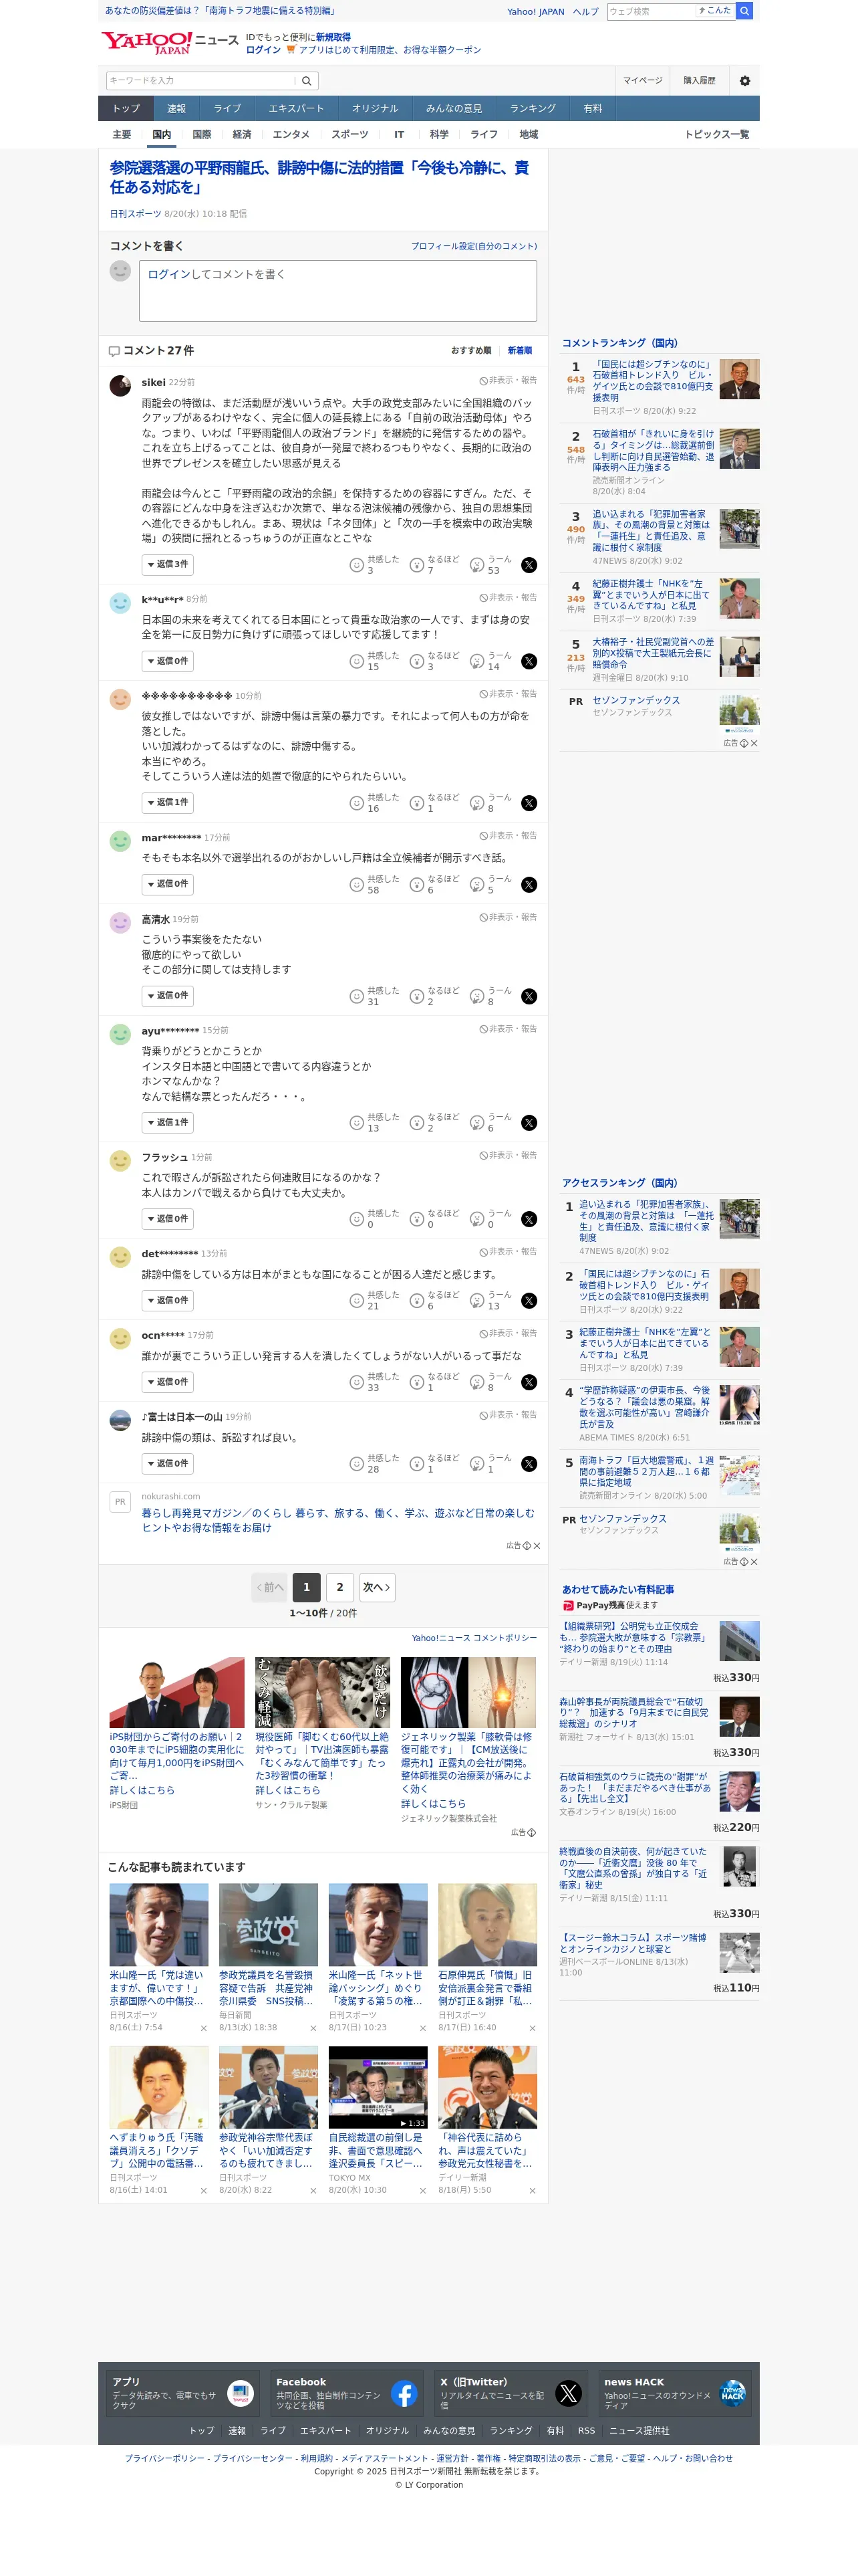The width and height of the screenshot is (858, 2576).
Task: Click the blue web search magnifier button
Action: coord(744,11)
